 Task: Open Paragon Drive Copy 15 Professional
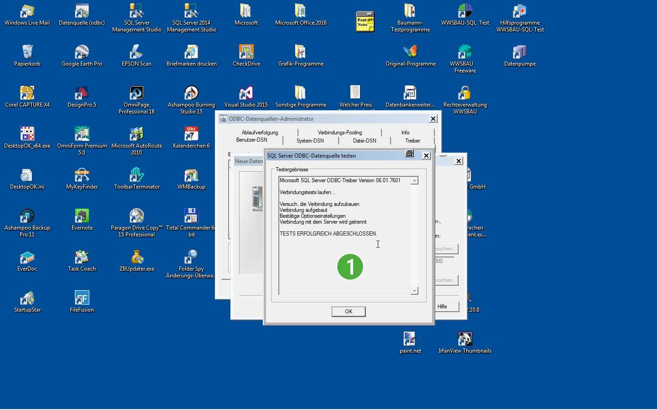click(137, 223)
